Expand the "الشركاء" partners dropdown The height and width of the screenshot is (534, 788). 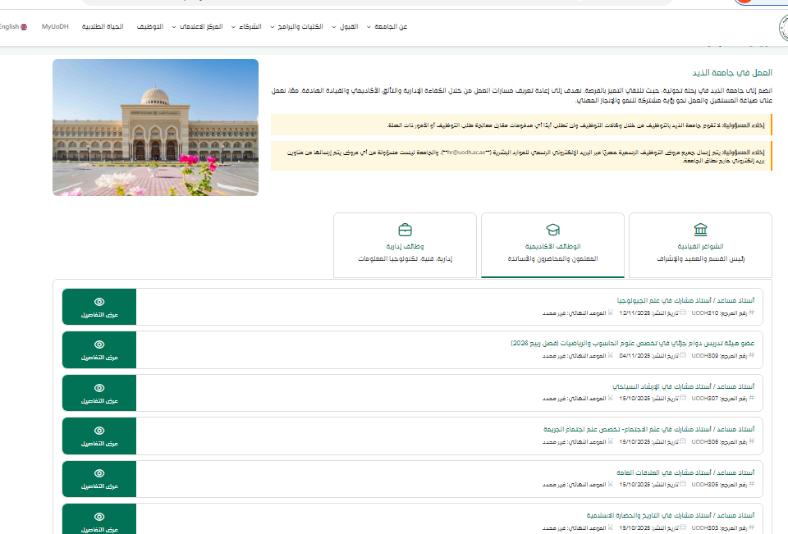click(x=246, y=27)
